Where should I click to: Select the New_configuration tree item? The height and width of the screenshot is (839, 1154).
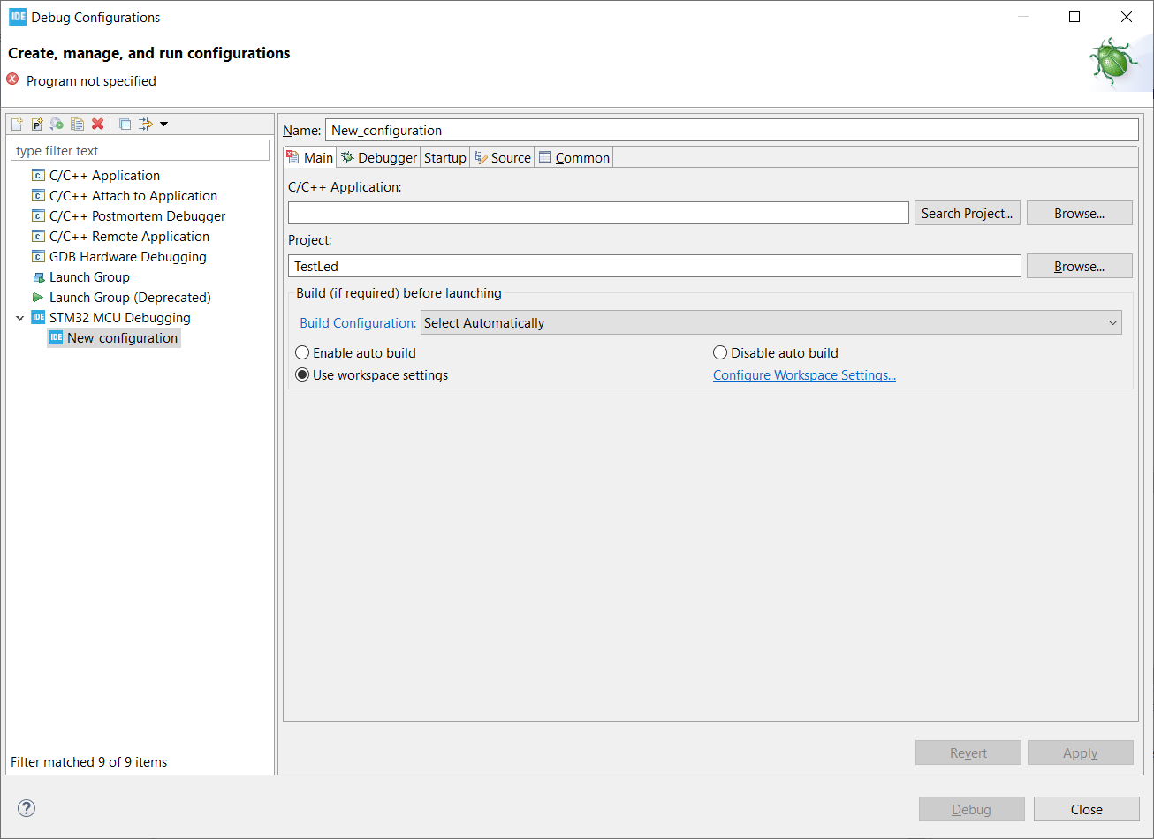[114, 338]
